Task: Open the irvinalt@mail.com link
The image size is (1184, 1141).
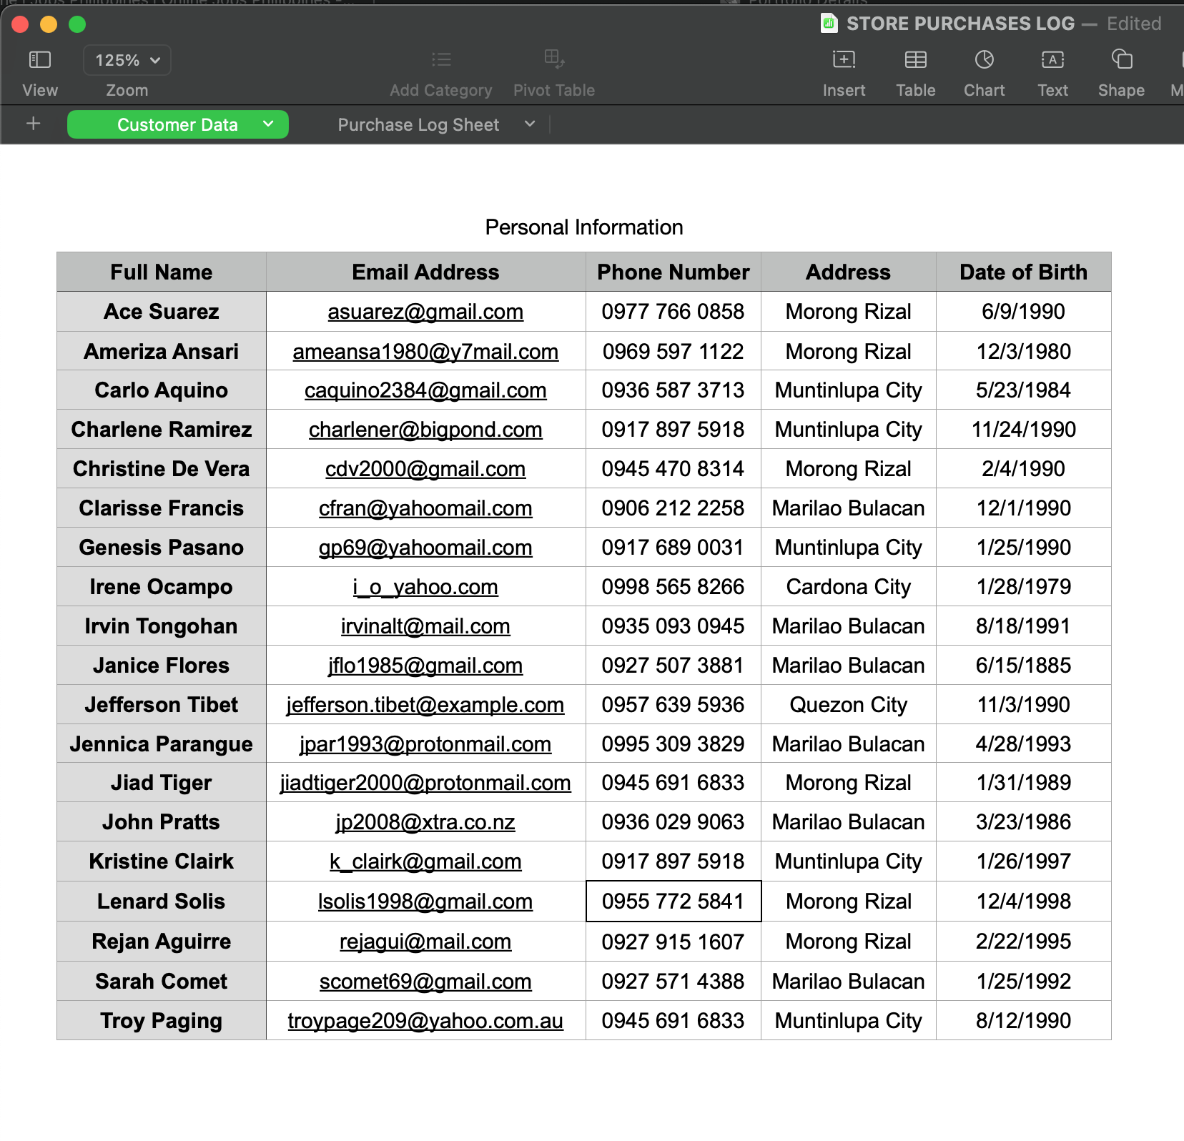Action: click(425, 626)
